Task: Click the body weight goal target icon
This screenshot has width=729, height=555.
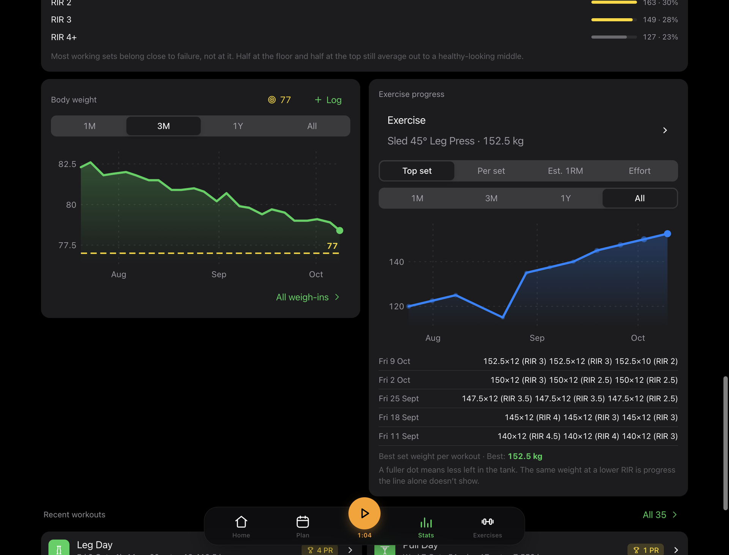Action: [272, 100]
